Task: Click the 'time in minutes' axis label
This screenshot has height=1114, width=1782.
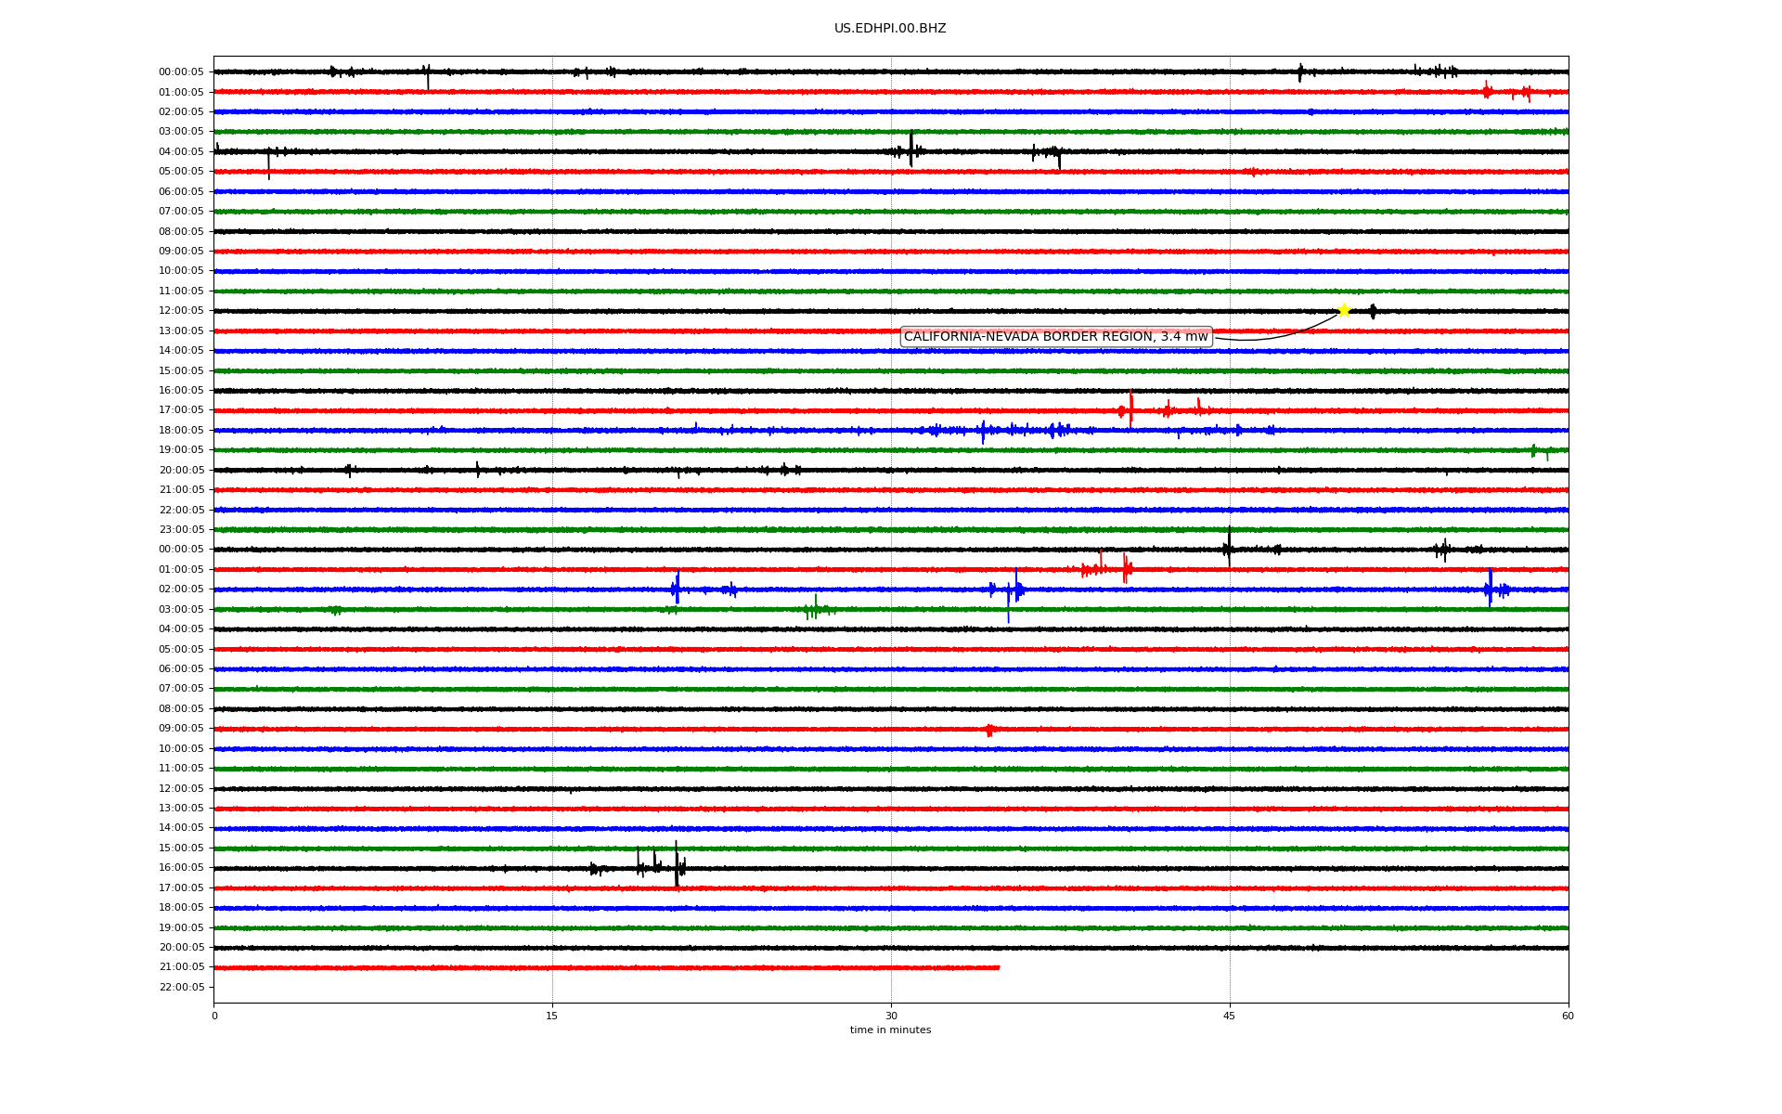Action: pyautogui.click(x=890, y=1030)
